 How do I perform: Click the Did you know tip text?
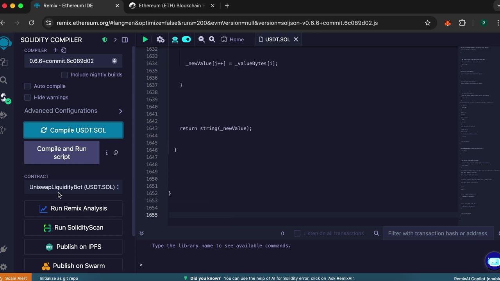[272, 278]
